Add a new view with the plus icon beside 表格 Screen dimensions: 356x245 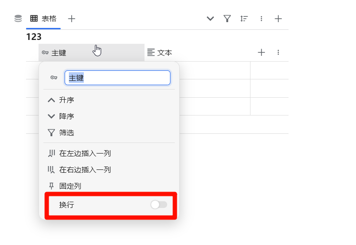[71, 19]
